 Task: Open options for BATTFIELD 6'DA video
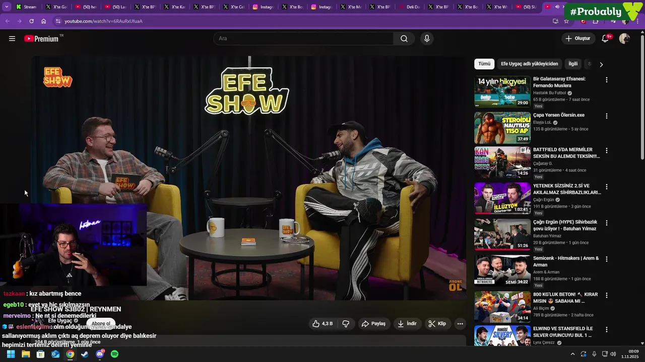[607, 150]
